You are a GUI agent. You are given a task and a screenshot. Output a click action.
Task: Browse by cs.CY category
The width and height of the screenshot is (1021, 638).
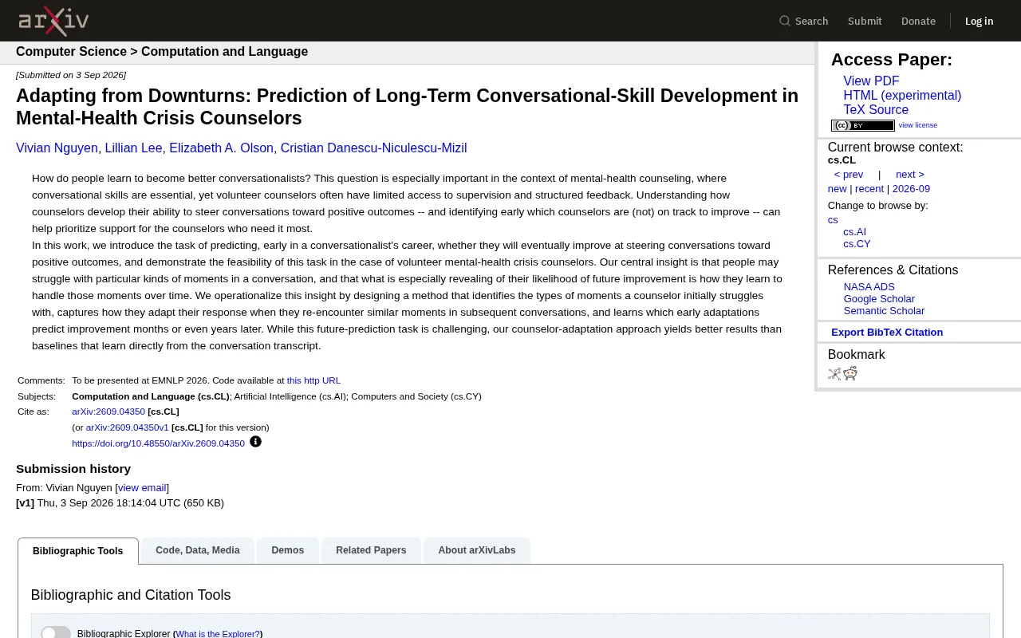tap(857, 244)
